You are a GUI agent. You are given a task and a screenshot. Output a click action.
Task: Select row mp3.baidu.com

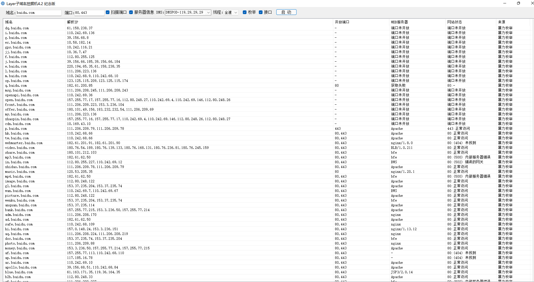(267, 157)
